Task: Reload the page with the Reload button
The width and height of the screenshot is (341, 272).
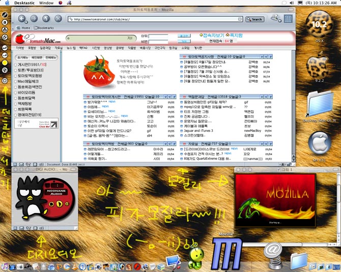Action: tap(46, 19)
